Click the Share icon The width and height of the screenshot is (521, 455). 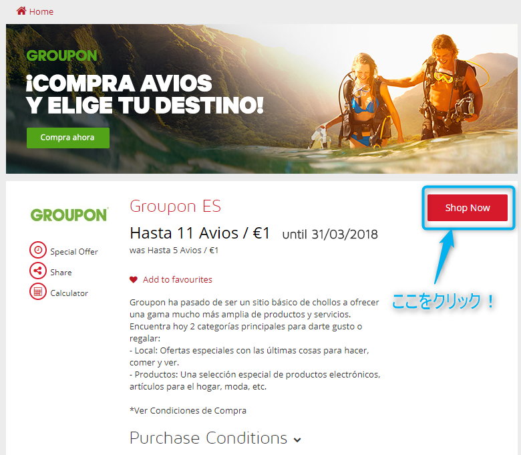coord(38,271)
